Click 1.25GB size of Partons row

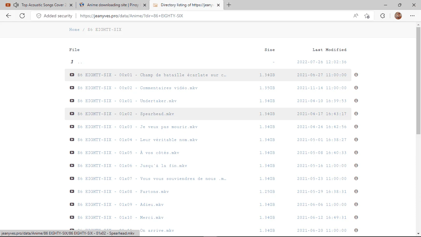[x=267, y=191]
